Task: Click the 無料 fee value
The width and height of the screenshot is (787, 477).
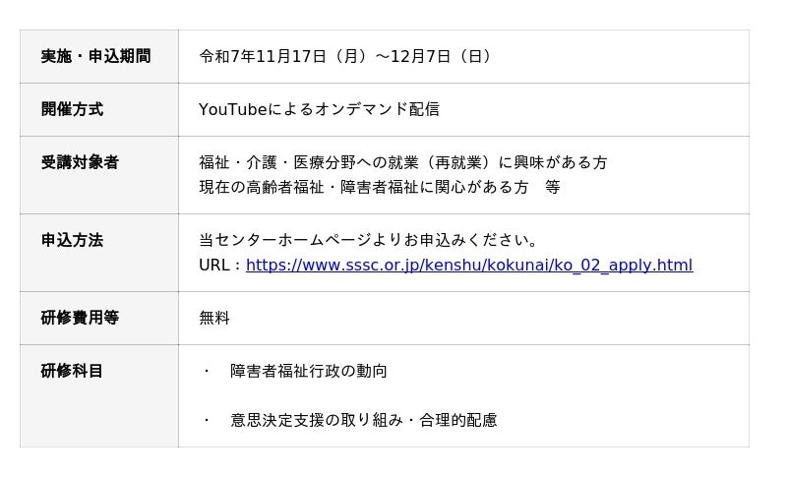Action: click(x=214, y=318)
